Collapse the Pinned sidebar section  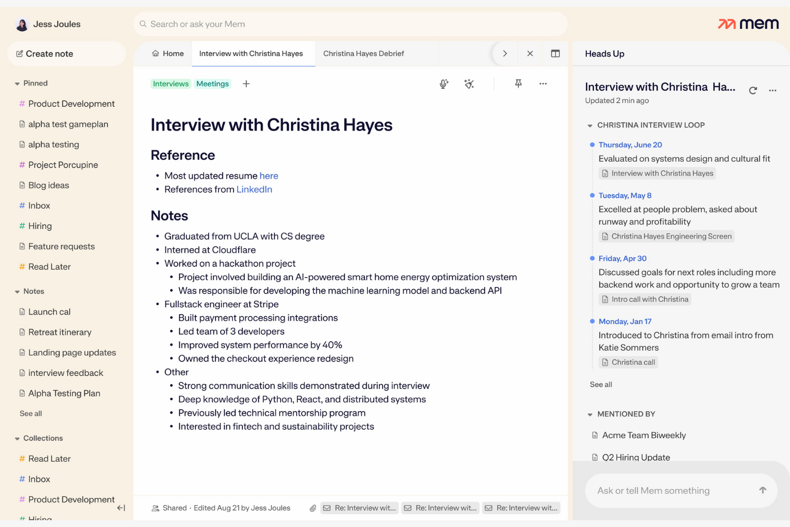coord(18,84)
